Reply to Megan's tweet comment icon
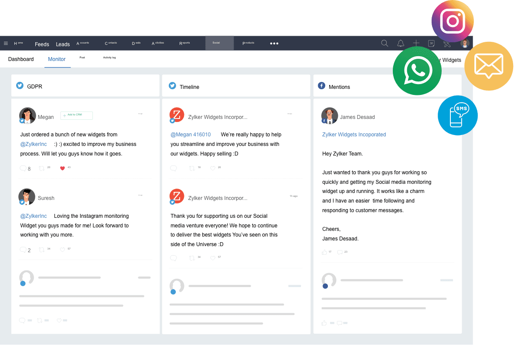Image resolution: width=521 pixels, height=345 pixels. pyautogui.click(x=23, y=168)
